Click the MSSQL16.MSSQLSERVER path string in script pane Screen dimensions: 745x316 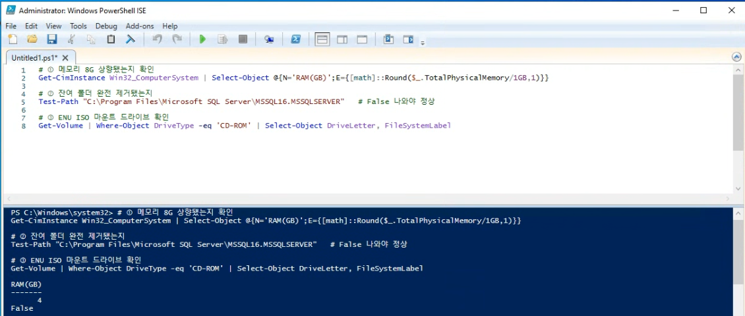(214, 101)
